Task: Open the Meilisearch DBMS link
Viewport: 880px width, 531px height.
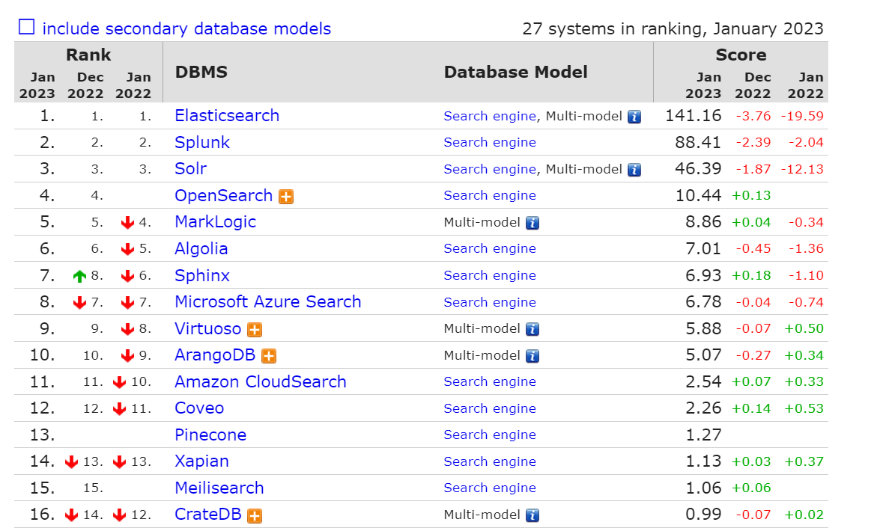Action: tap(219, 488)
